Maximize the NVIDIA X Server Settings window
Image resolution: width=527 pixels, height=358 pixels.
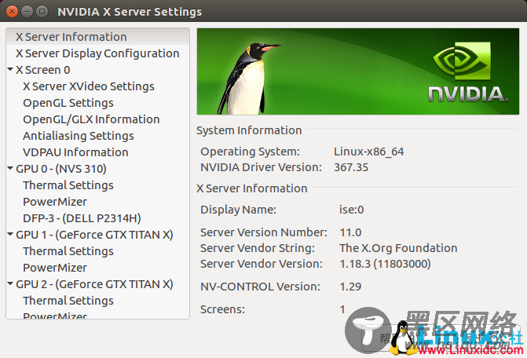click(42, 12)
